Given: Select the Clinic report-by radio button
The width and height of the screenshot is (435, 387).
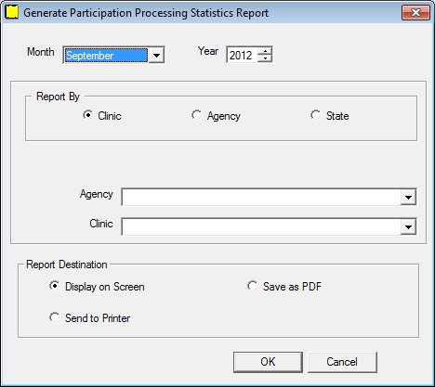Looking at the screenshot, I should pos(88,115).
